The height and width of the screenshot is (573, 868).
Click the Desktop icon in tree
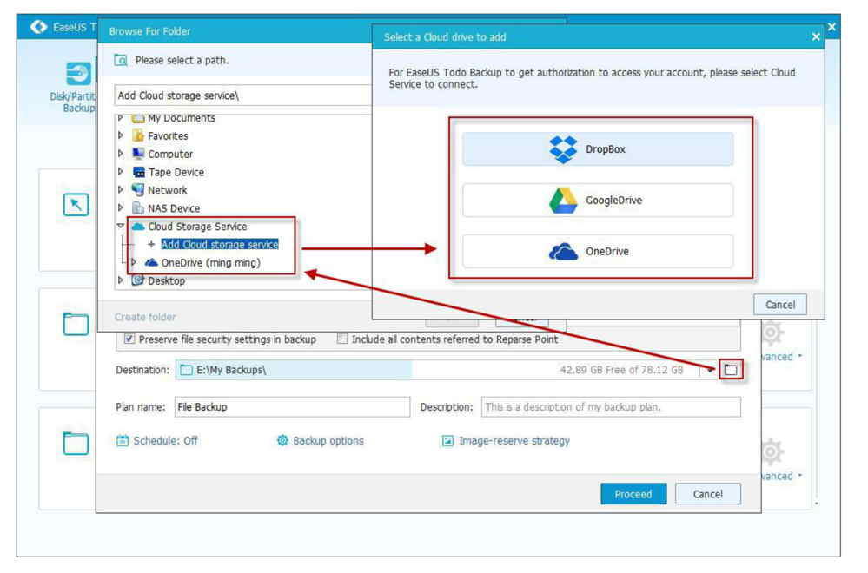tap(138, 280)
